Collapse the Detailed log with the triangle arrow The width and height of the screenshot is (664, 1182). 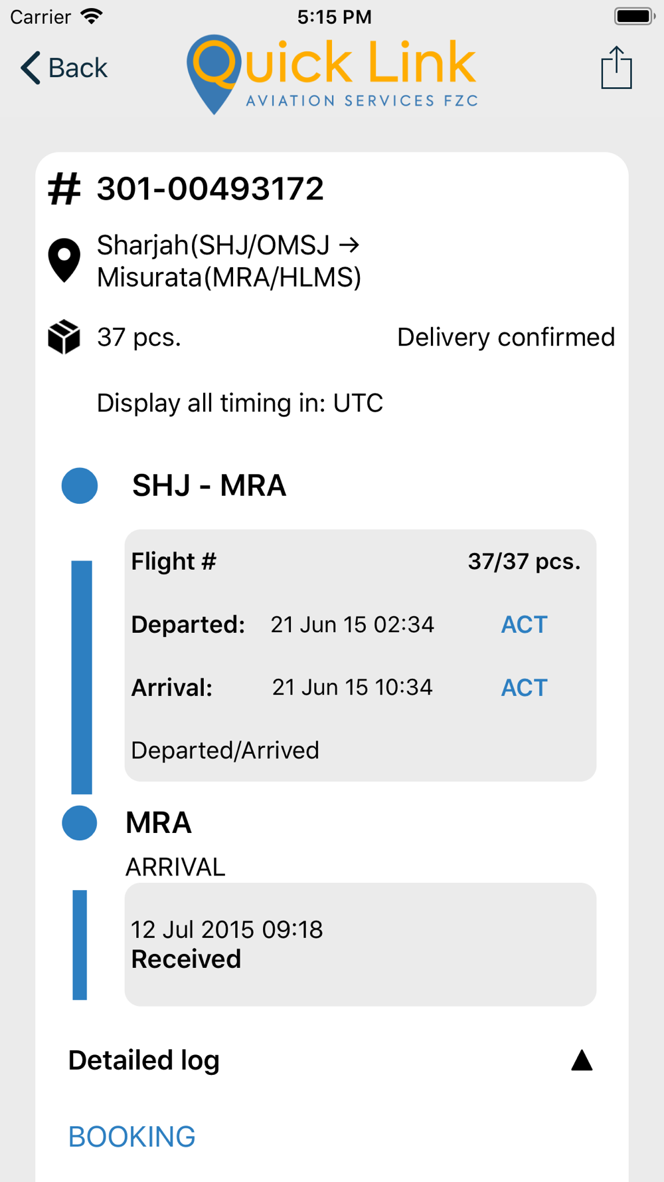582,1060
